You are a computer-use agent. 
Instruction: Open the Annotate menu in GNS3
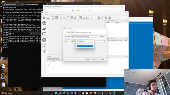coord(62,15)
